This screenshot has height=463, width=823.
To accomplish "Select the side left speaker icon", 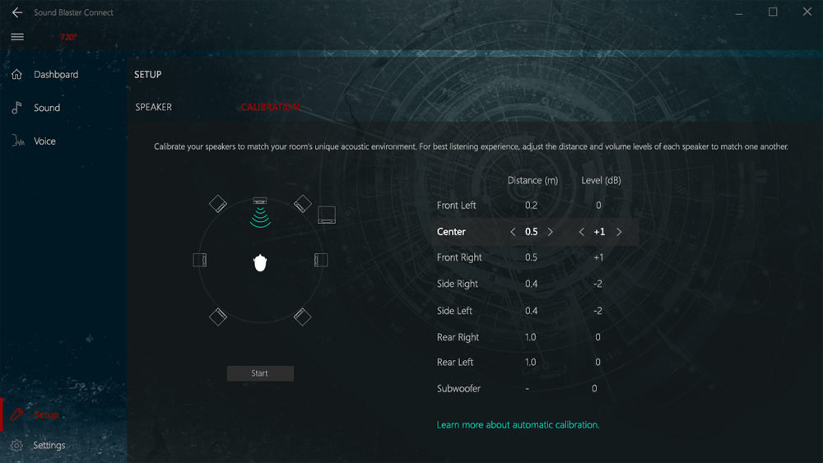I will 199,260.
